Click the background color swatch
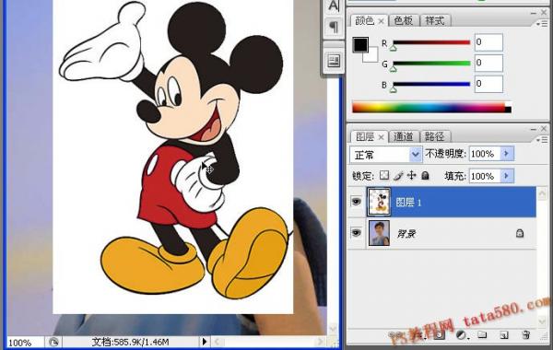The height and width of the screenshot is (350, 553). coord(372,56)
